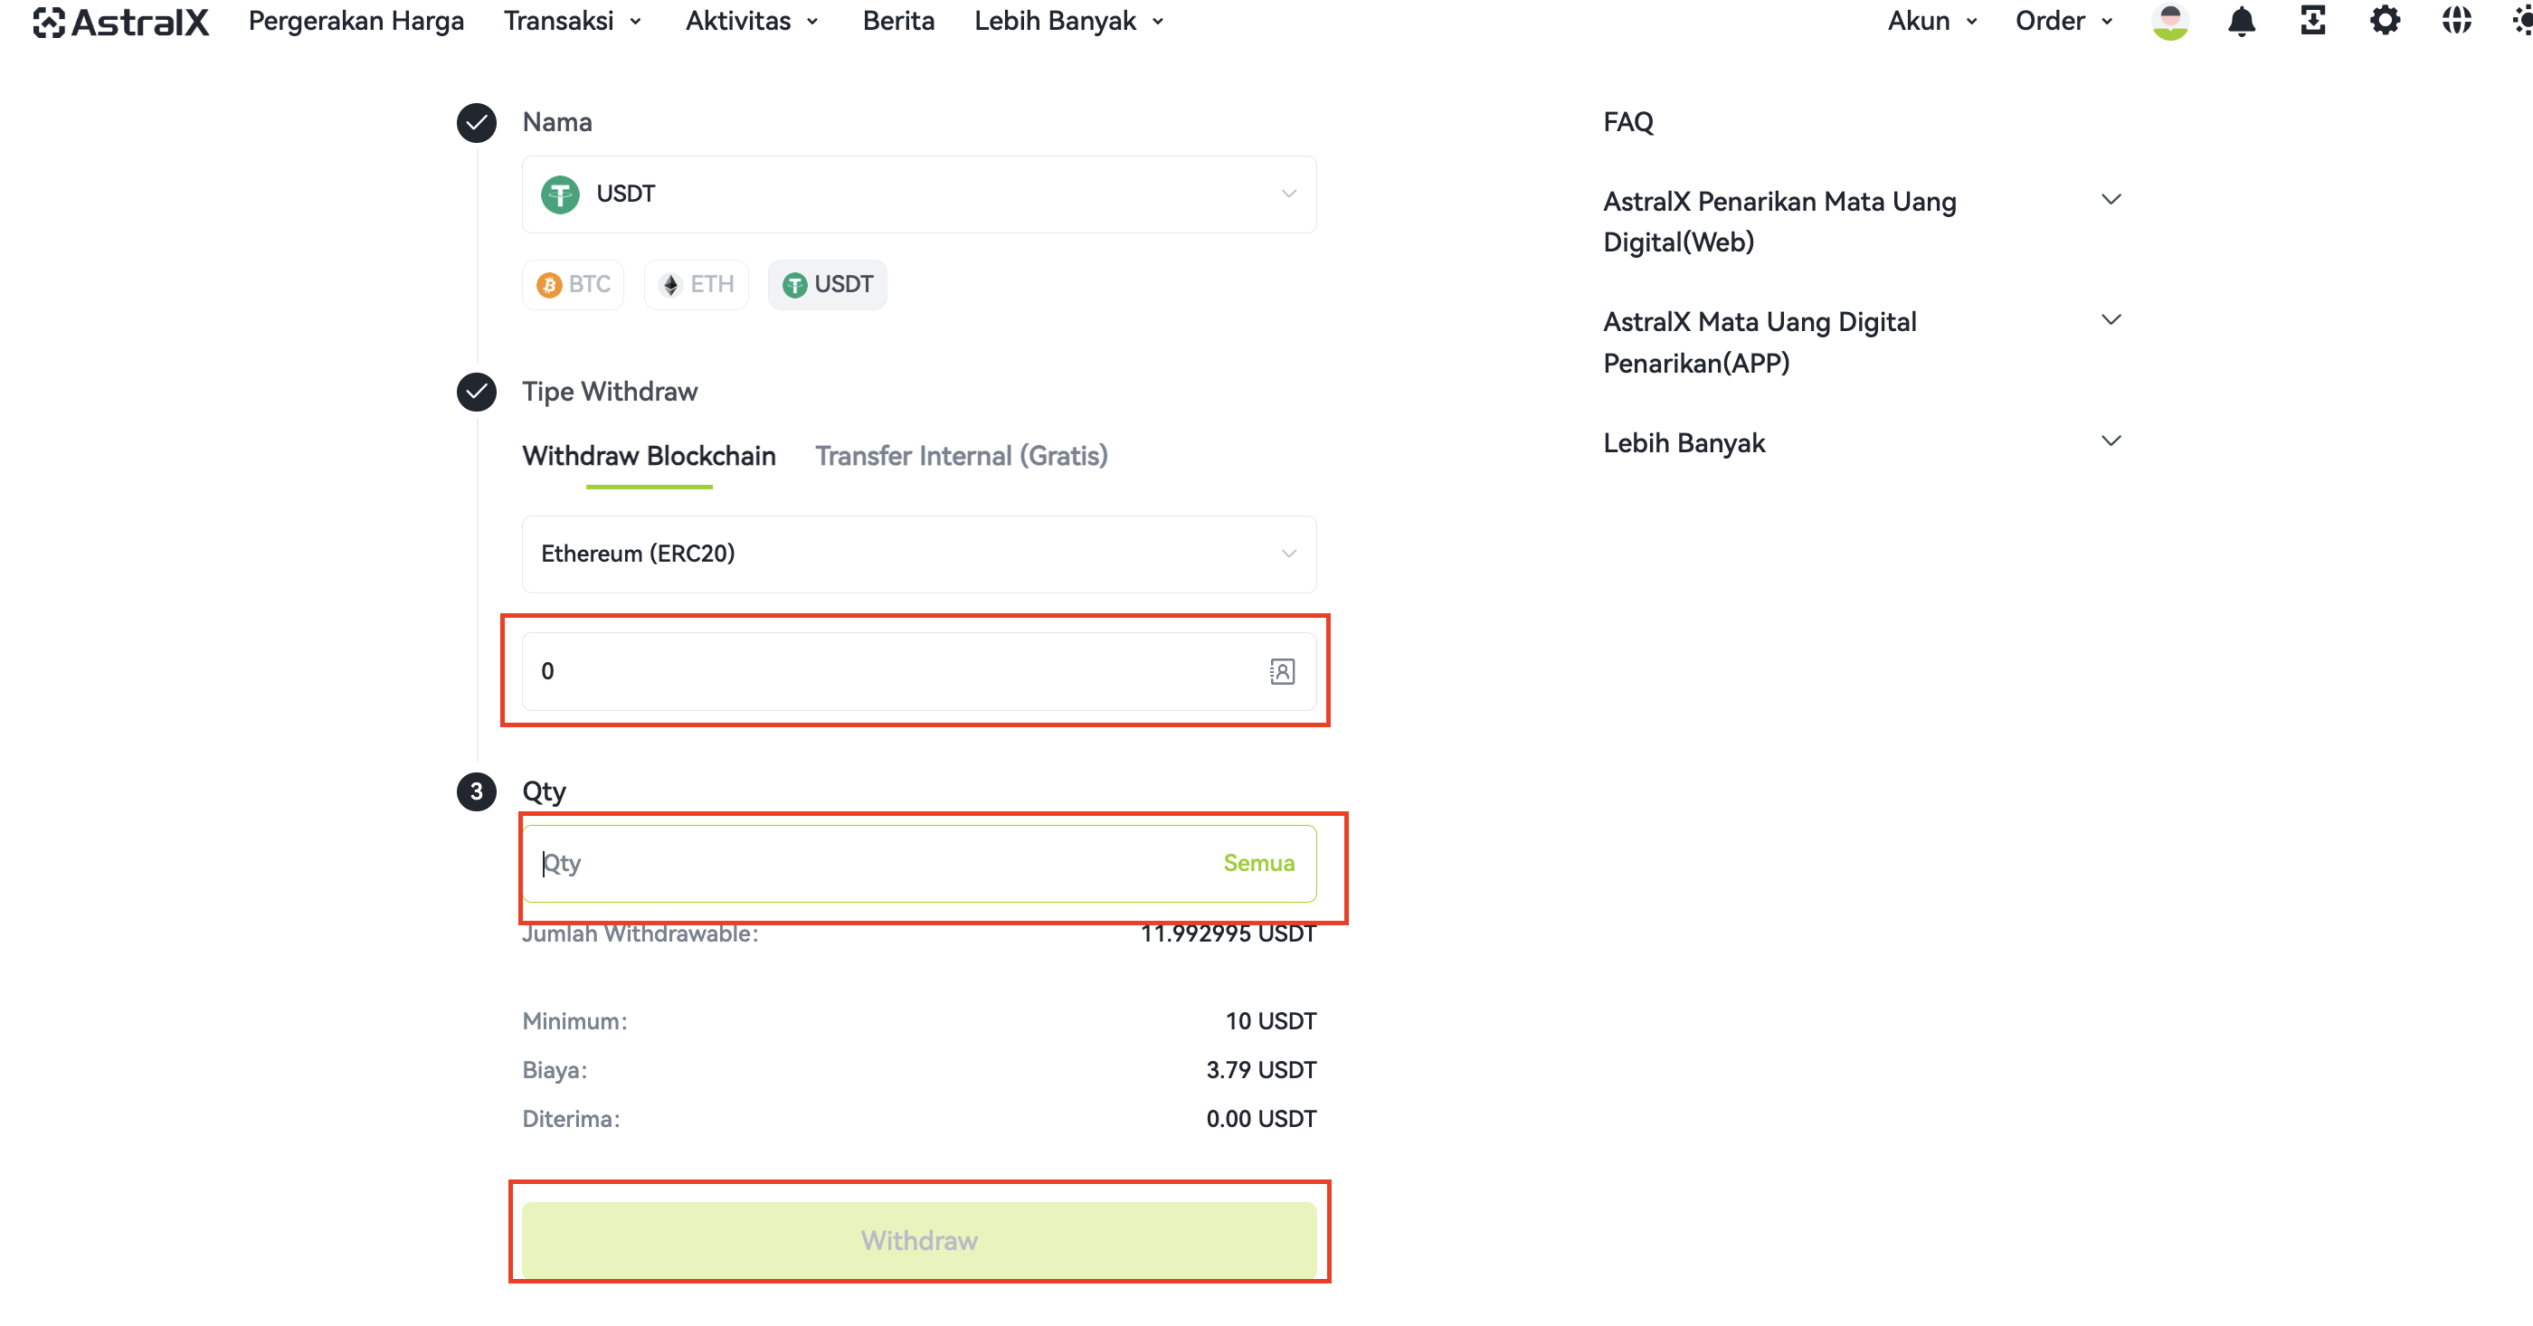Click the download app icon in header

click(2313, 21)
